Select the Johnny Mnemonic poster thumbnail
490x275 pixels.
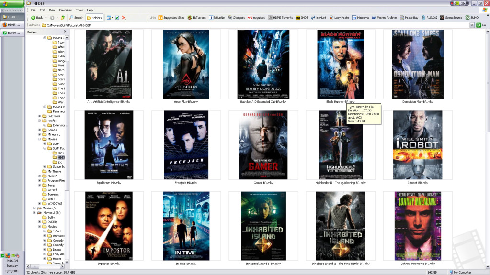point(418,226)
